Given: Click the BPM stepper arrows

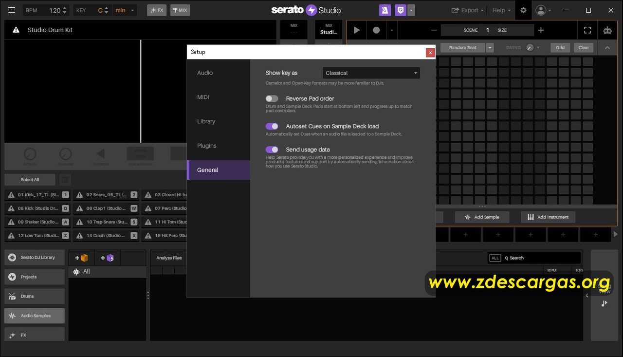Looking at the screenshot, I should click(x=65, y=10).
